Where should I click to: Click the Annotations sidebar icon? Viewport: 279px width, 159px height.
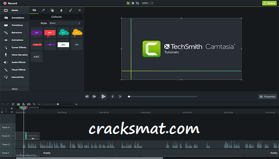pos(6,18)
